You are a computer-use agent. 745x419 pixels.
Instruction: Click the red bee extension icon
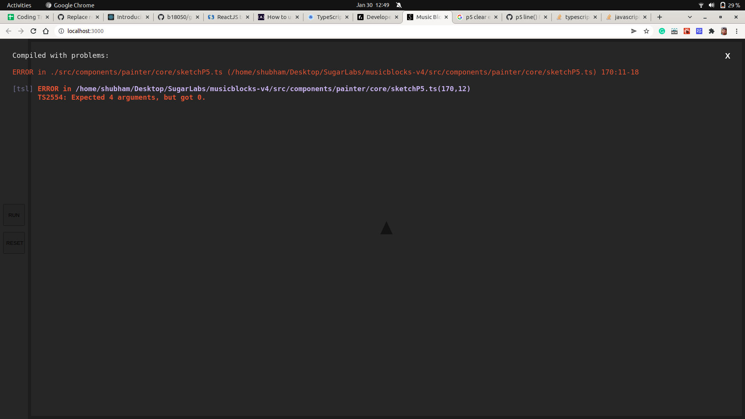point(687,31)
